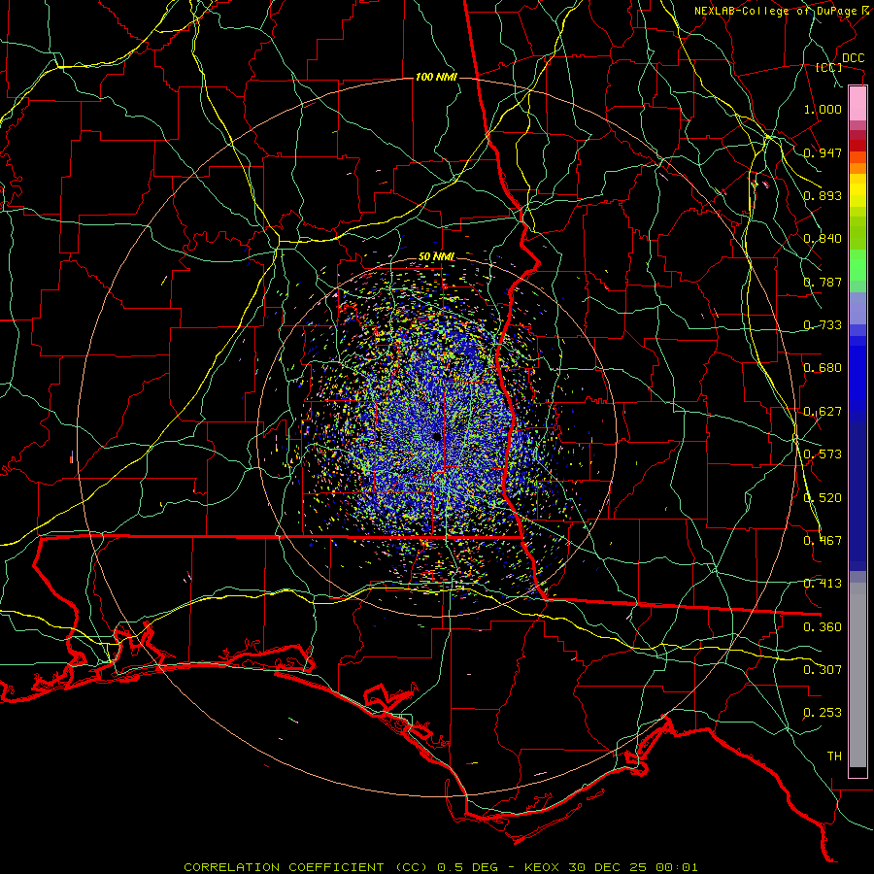Click the 0.947 legend value

point(823,152)
